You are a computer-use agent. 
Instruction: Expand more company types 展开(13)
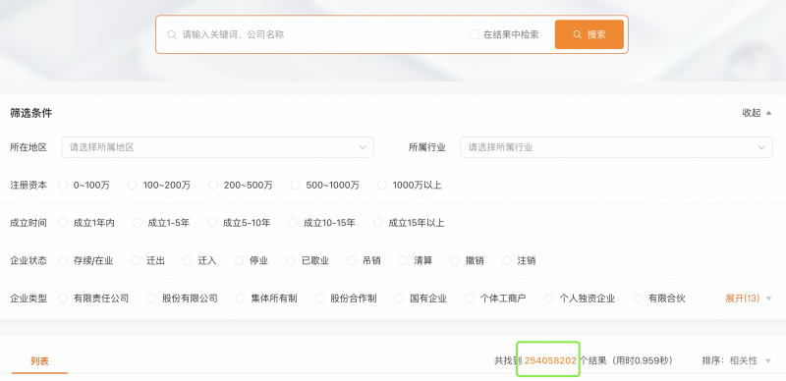pyautogui.click(x=748, y=299)
